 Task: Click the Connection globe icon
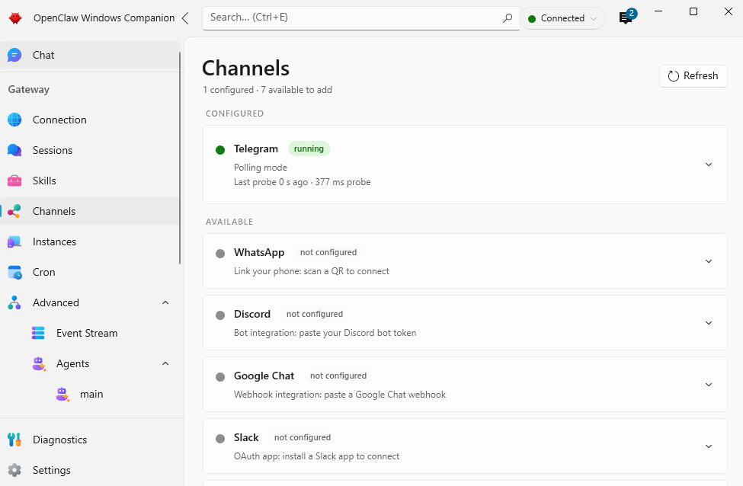coord(14,120)
